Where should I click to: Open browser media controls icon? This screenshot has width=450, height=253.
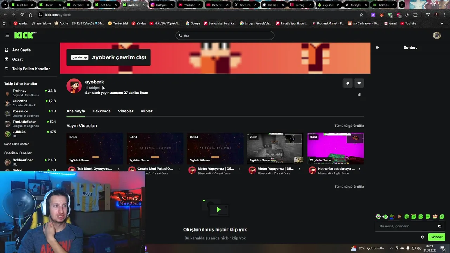(428, 15)
